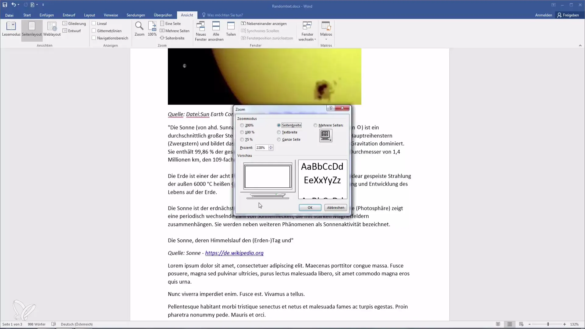Click the Undo arrow icon
This screenshot has height=329, width=585.
[13, 5]
